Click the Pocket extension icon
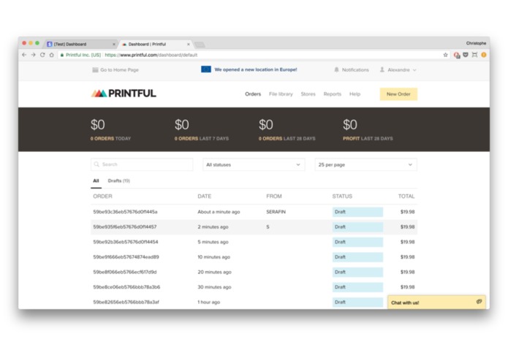Image resolution: width=508 pixels, height=361 pixels. (x=466, y=55)
